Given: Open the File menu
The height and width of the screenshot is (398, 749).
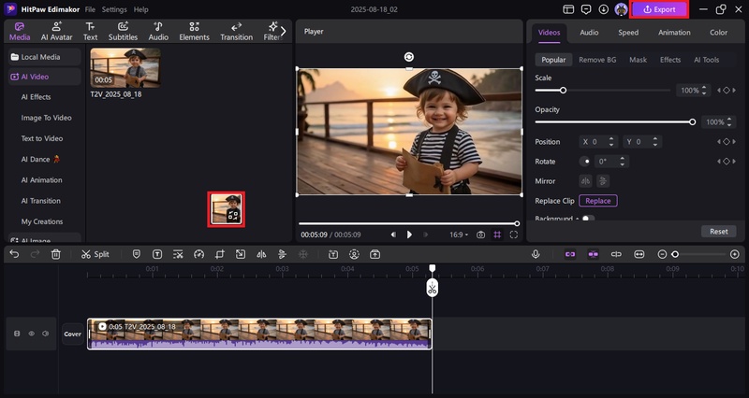Looking at the screenshot, I should click(90, 9).
